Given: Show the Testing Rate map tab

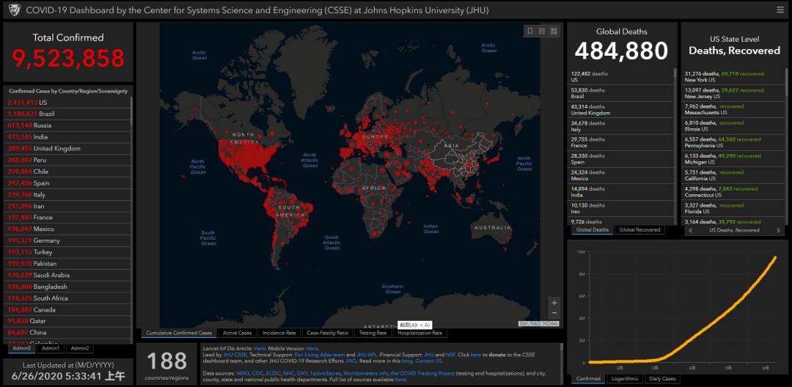Looking at the screenshot, I should 373,333.
